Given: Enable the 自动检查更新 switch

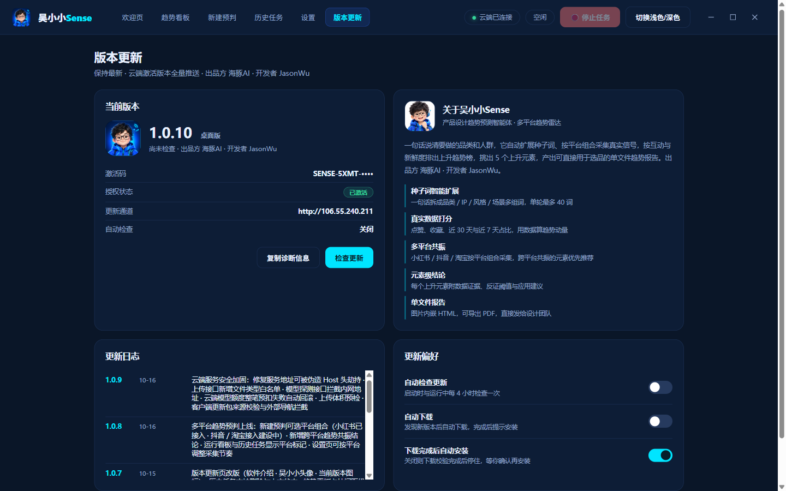Looking at the screenshot, I should click(660, 387).
